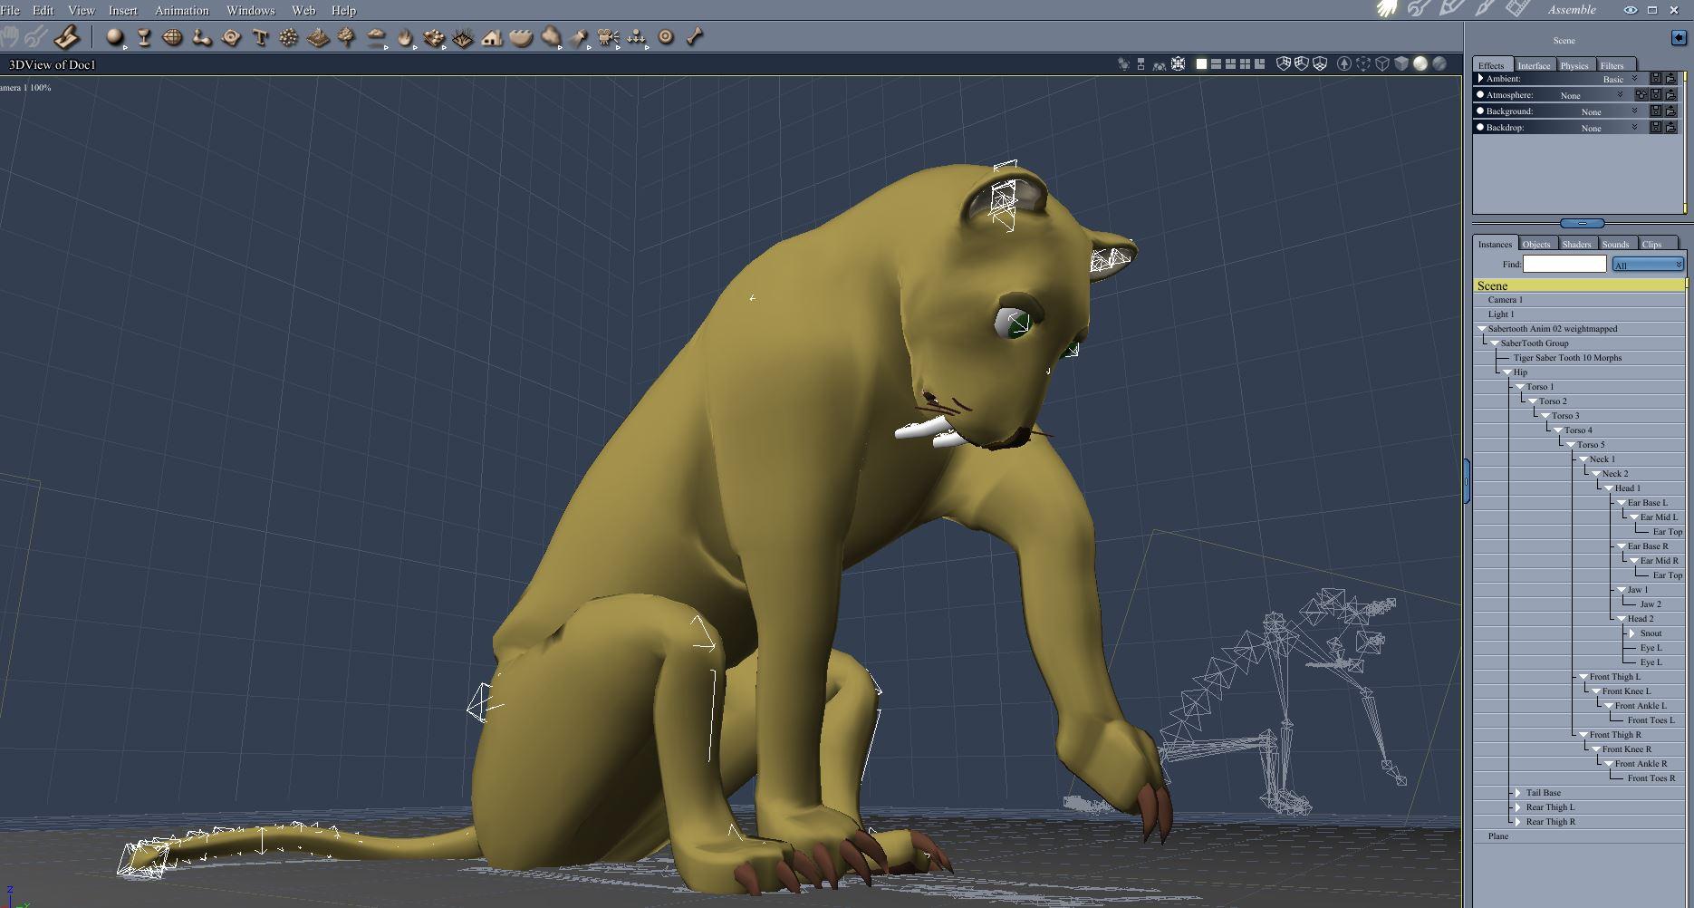Open the Atmosphere 'None' dropdown
This screenshot has width=1694, height=908.
pyautogui.click(x=1592, y=95)
